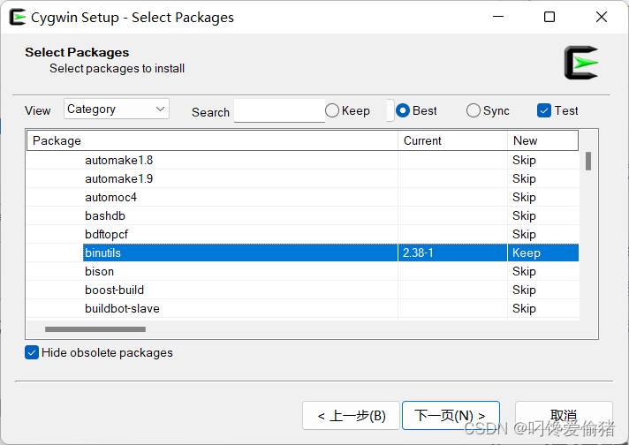The image size is (629, 445).
Task: Select the Sync radio button
Action: pos(474,110)
